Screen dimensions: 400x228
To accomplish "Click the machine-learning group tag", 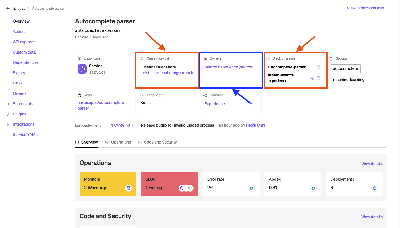I will (349, 80).
